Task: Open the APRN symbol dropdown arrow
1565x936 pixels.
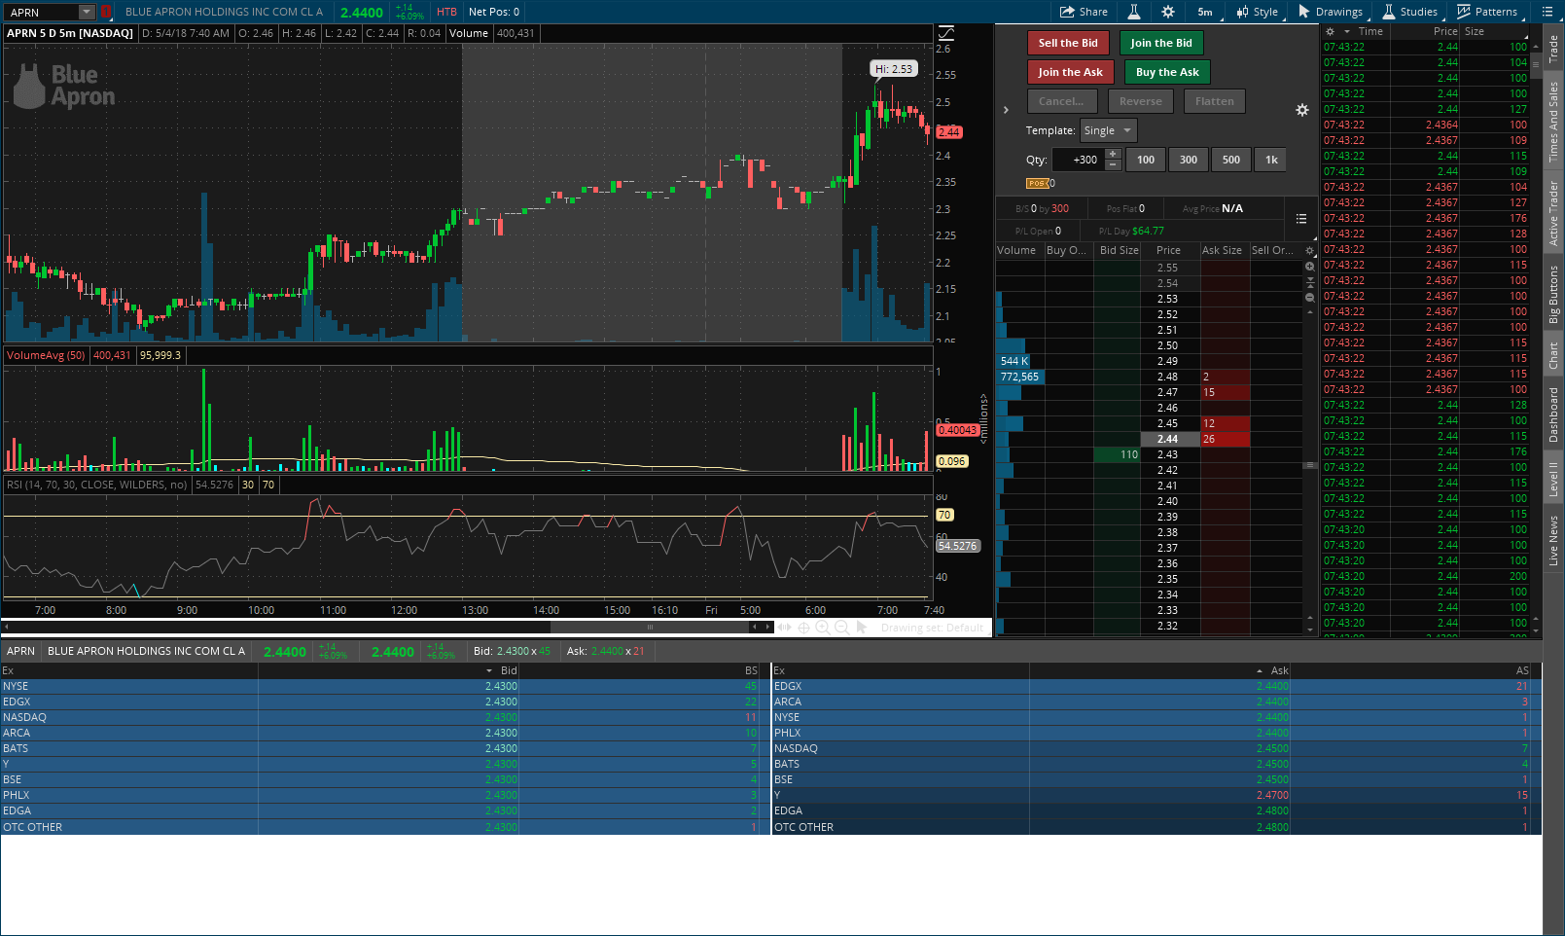Action: point(86,12)
